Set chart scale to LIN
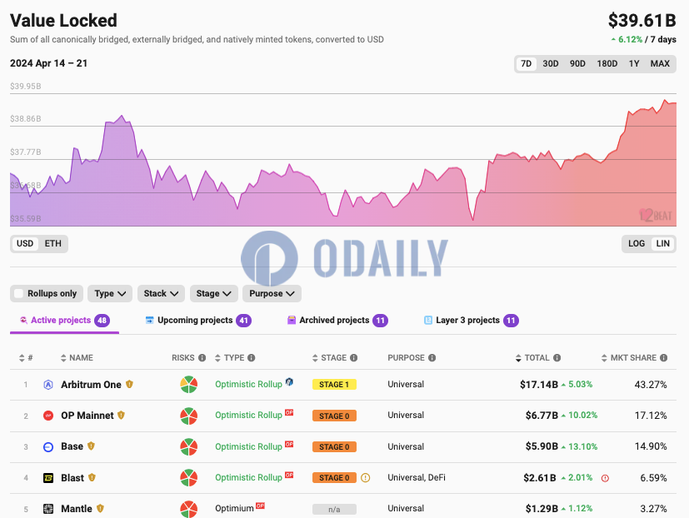Screen dimensions: 689x518 tap(662, 243)
